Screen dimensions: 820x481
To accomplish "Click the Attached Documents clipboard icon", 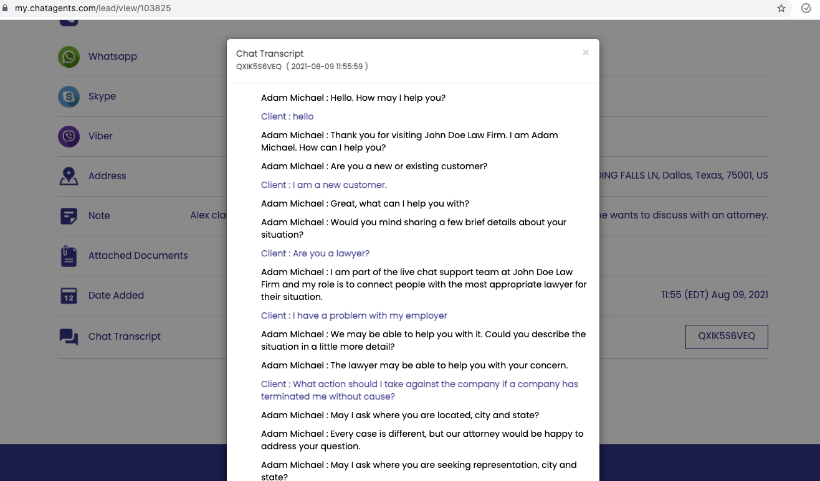I will (69, 256).
